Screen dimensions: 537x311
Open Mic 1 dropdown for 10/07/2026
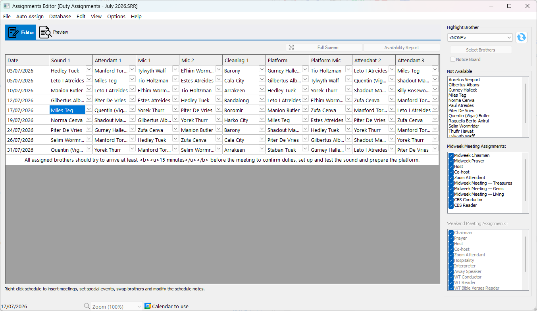point(175,89)
